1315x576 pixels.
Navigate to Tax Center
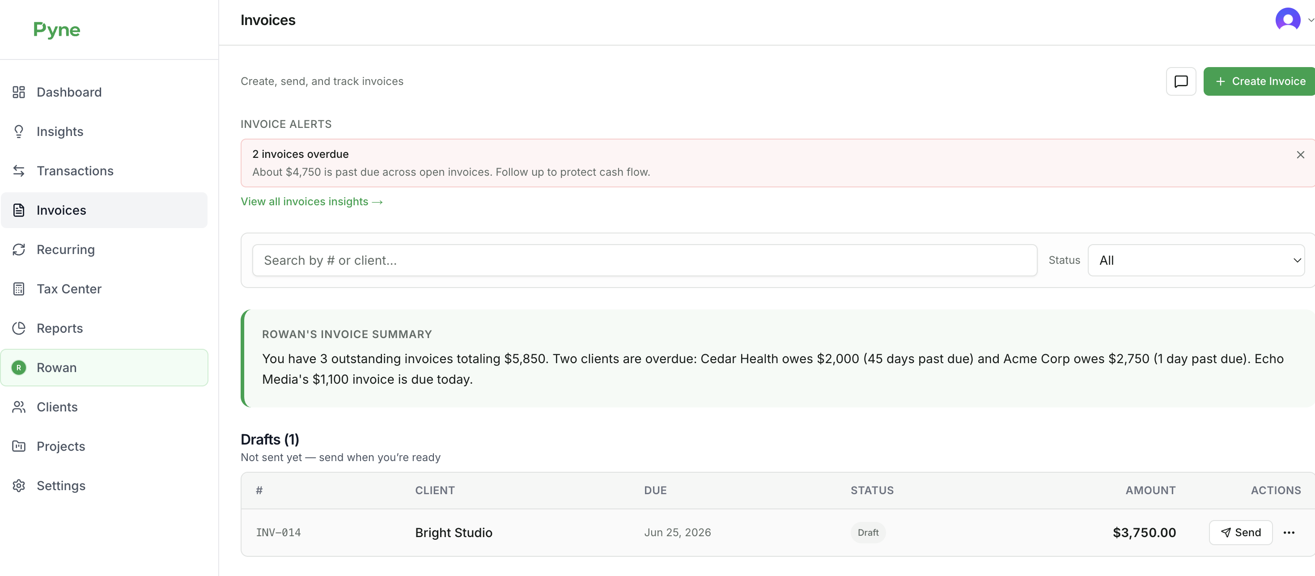coord(104,289)
